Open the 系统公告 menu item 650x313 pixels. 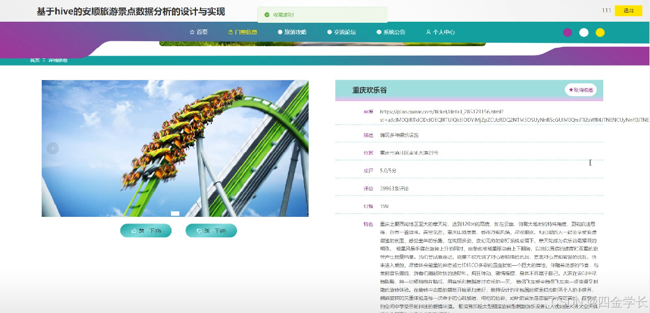391,32
